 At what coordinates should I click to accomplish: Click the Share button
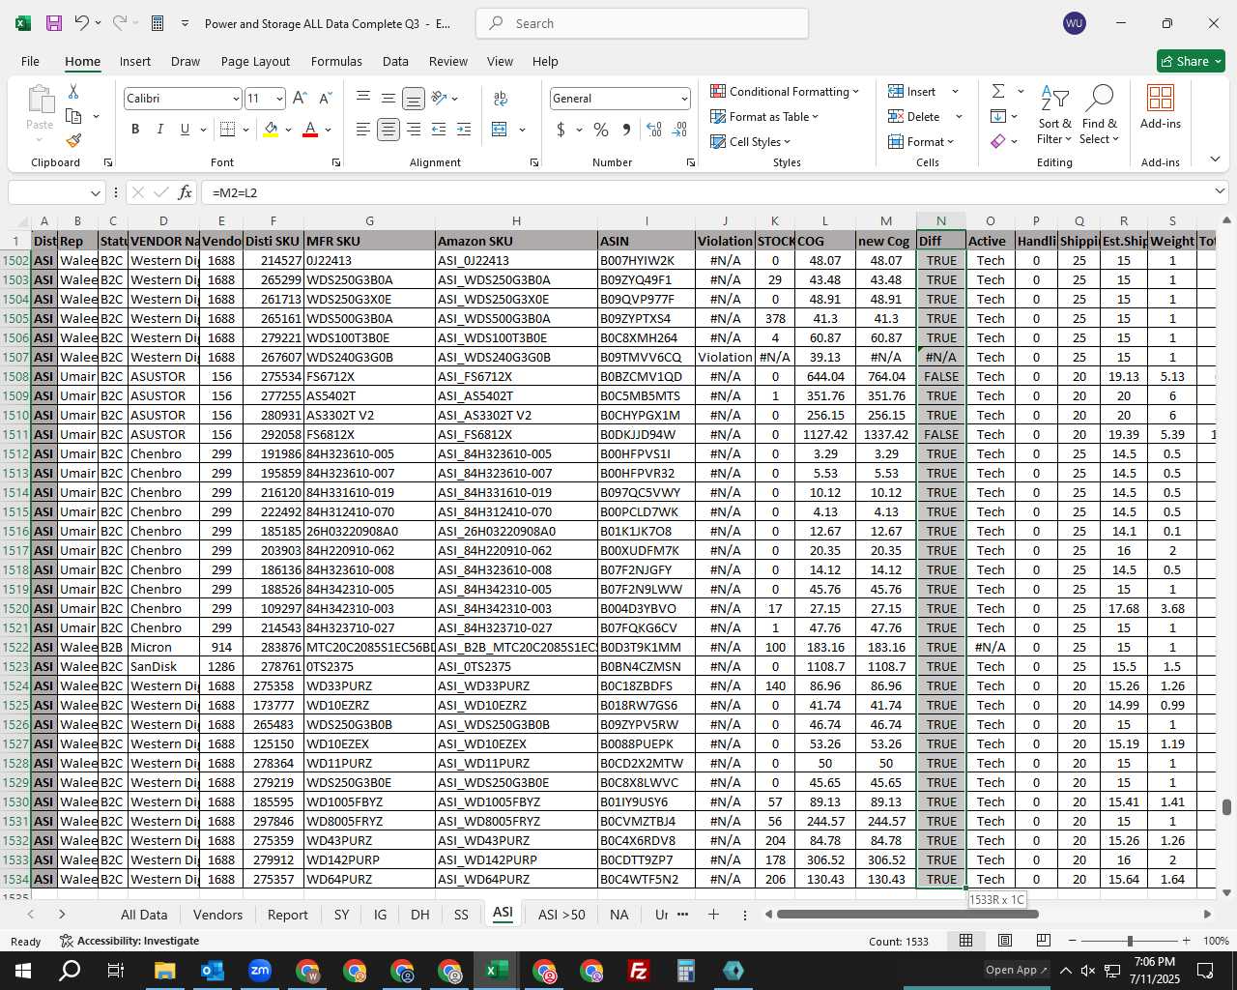tap(1192, 61)
